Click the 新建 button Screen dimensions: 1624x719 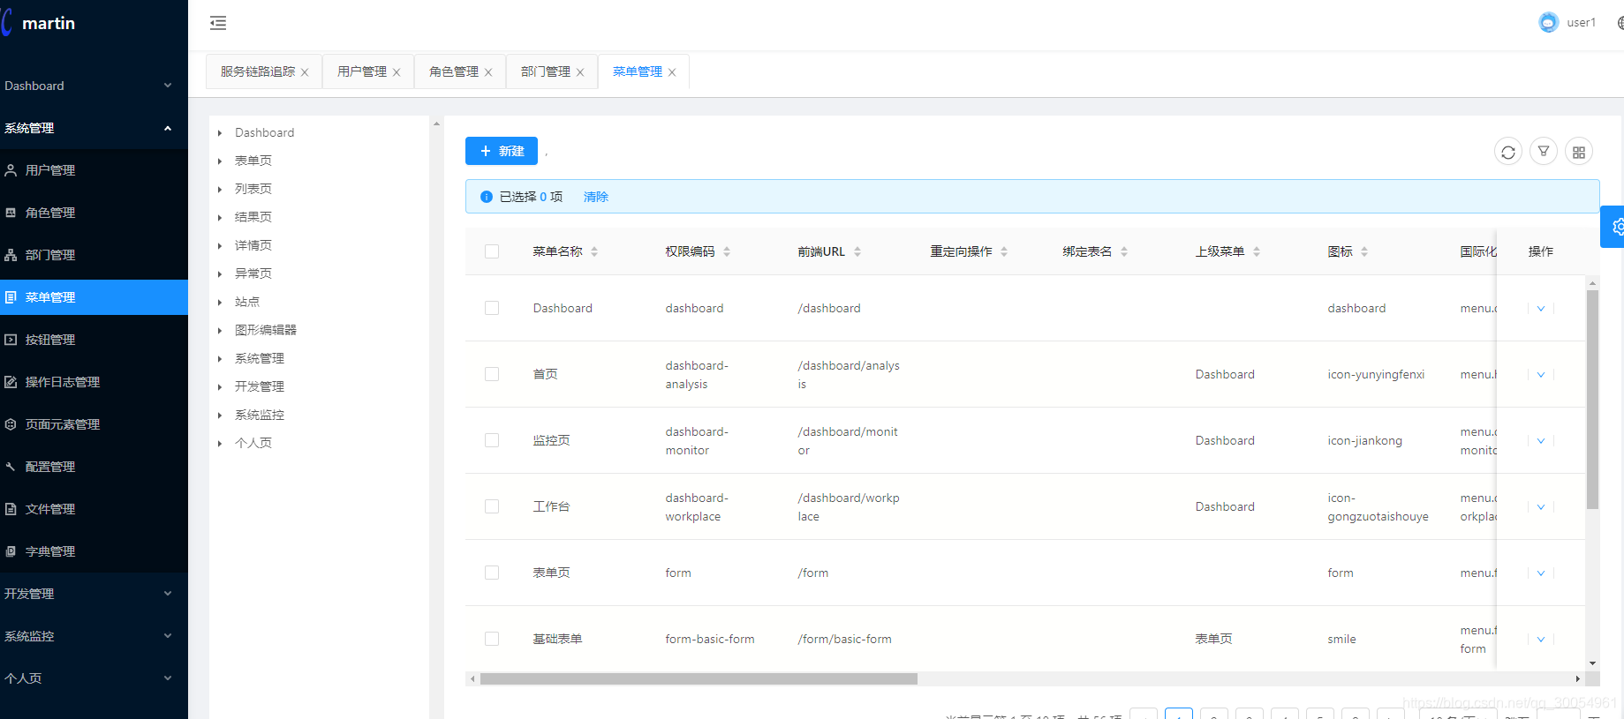coord(502,151)
